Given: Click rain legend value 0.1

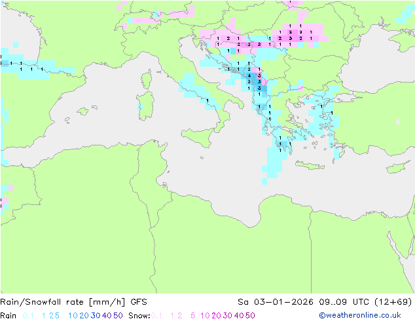Looking at the screenshot, I should [x=28, y=316].
